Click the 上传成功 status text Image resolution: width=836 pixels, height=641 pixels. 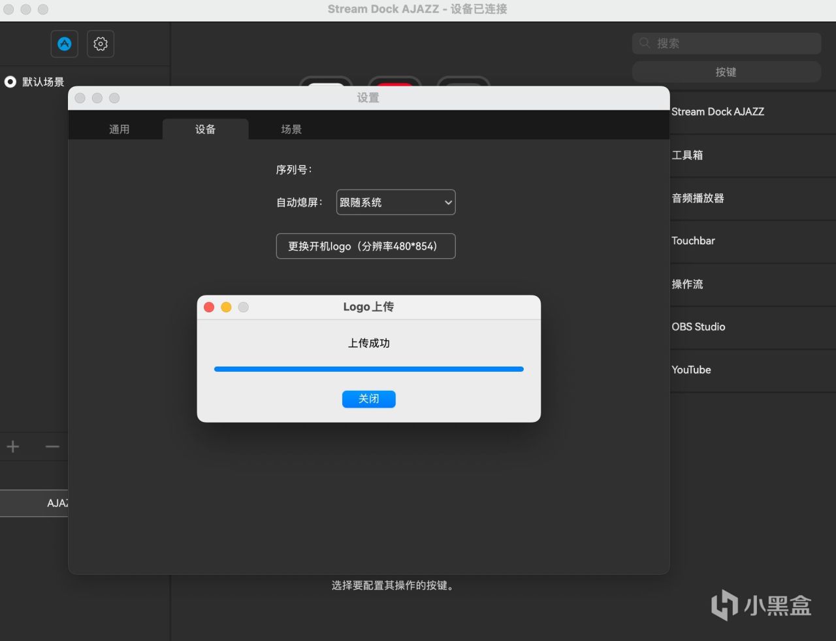click(x=369, y=343)
